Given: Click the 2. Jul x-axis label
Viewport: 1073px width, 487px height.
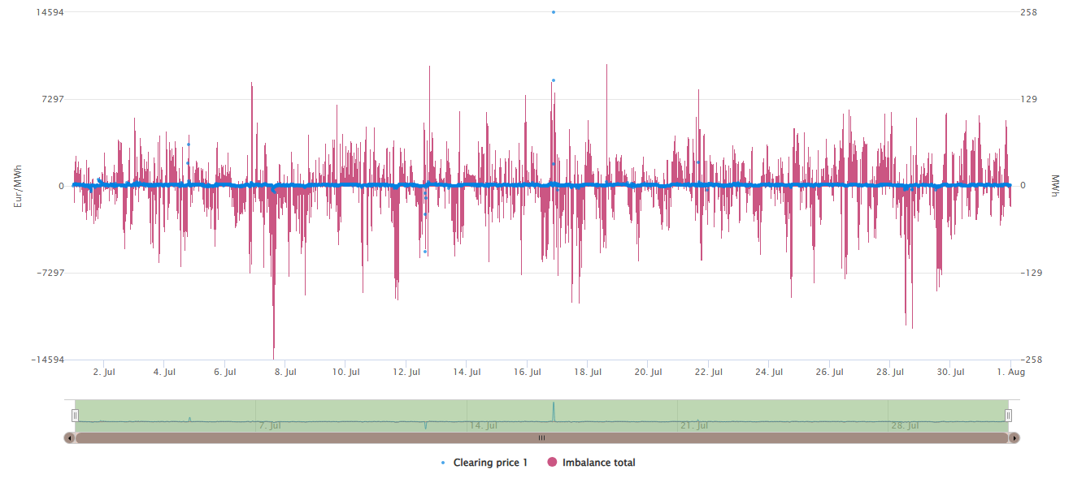Looking at the screenshot, I should click(104, 373).
